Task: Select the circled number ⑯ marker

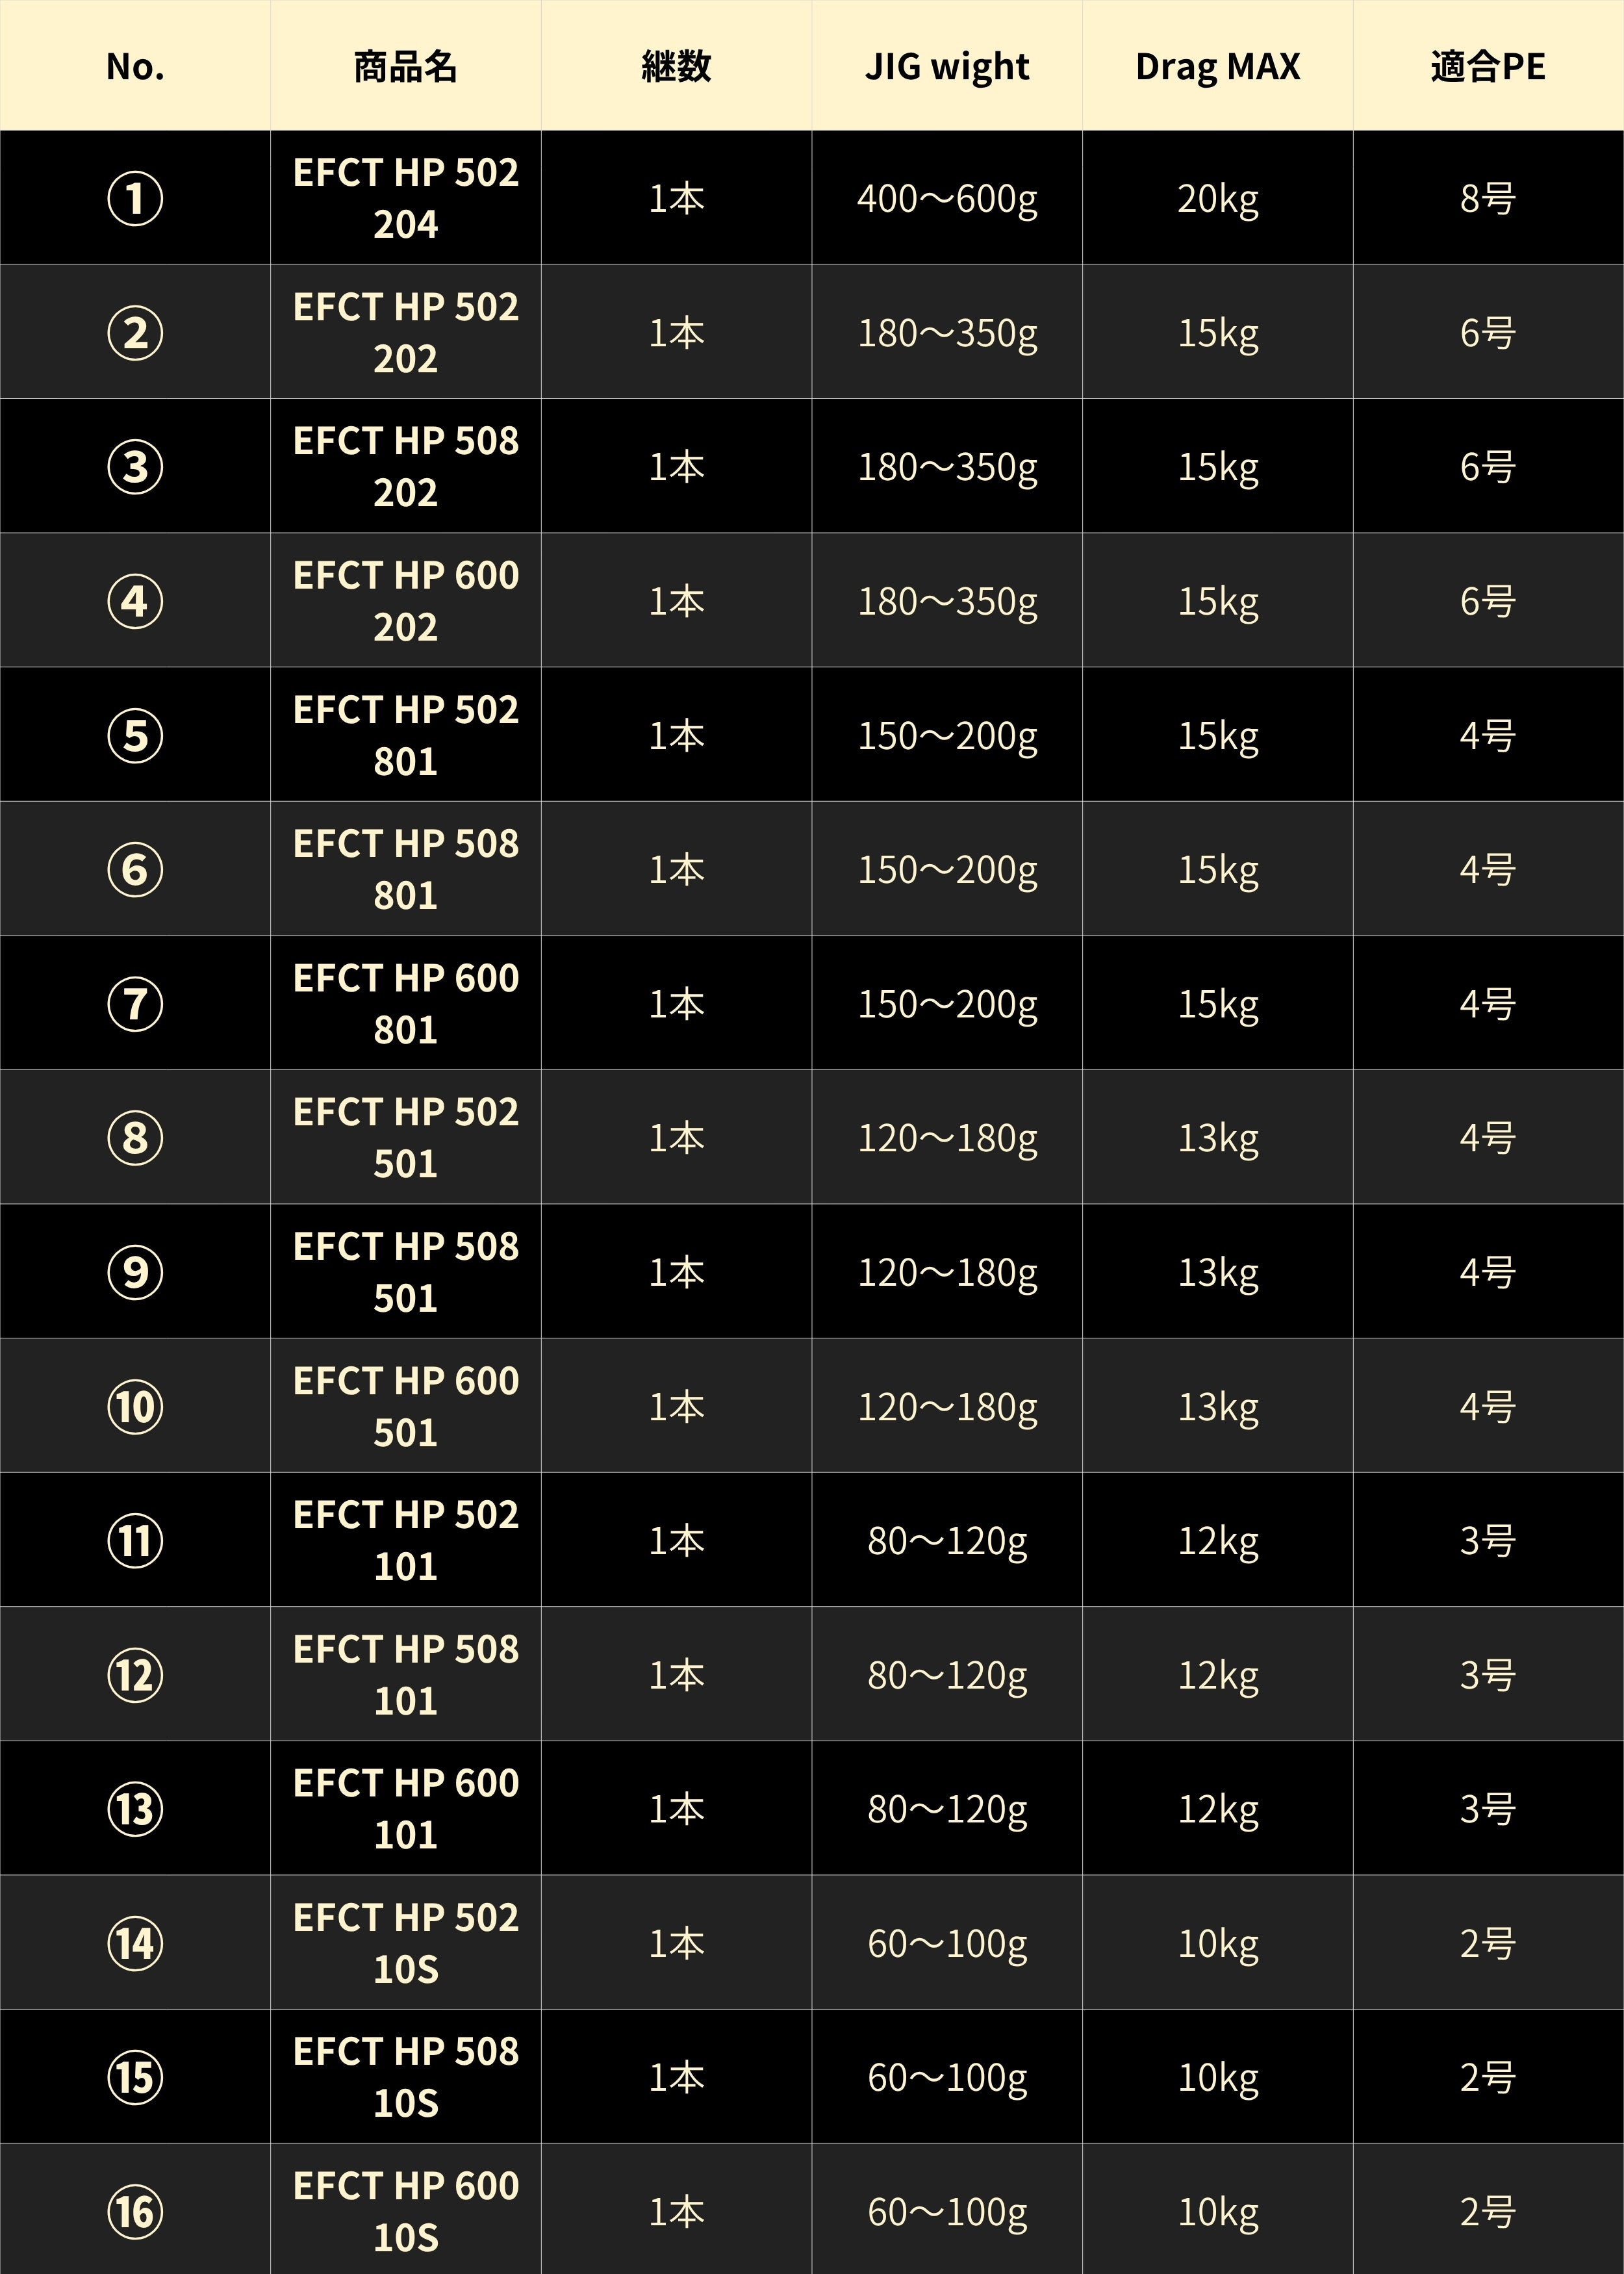Action: coord(135,2211)
